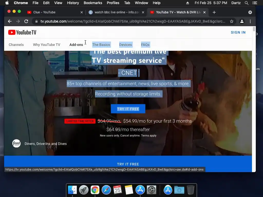Open the Profiles menu
This screenshot has height=197, width=263.
point(113,3)
